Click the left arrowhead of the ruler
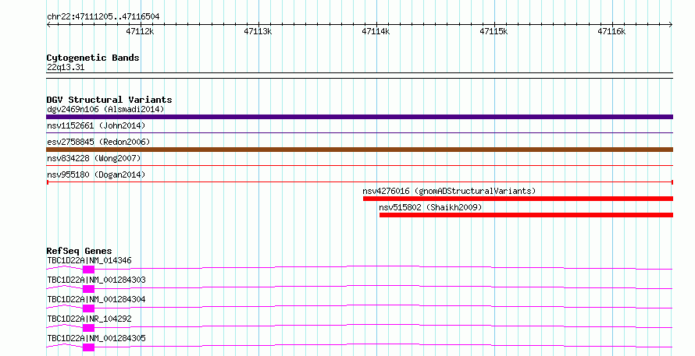The height and width of the screenshot is (356, 695). point(48,25)
